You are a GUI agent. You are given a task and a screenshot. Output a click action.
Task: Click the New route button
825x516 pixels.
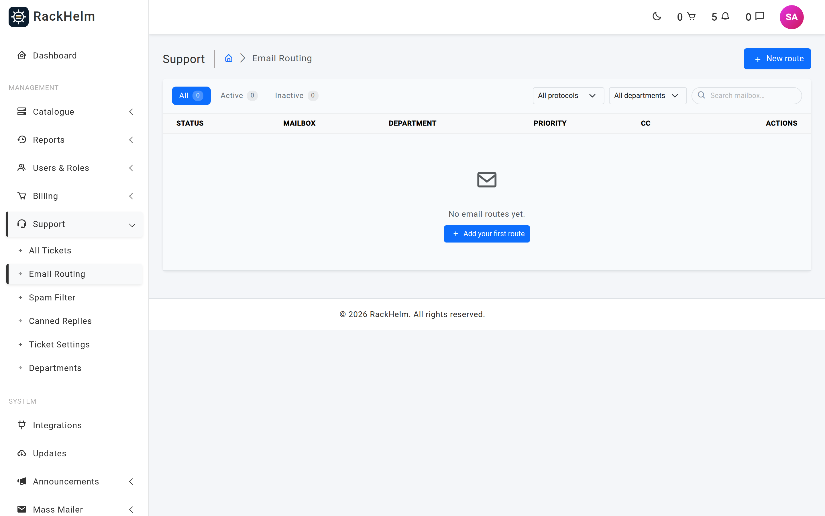pyautogui.click(x=777, y=59)
